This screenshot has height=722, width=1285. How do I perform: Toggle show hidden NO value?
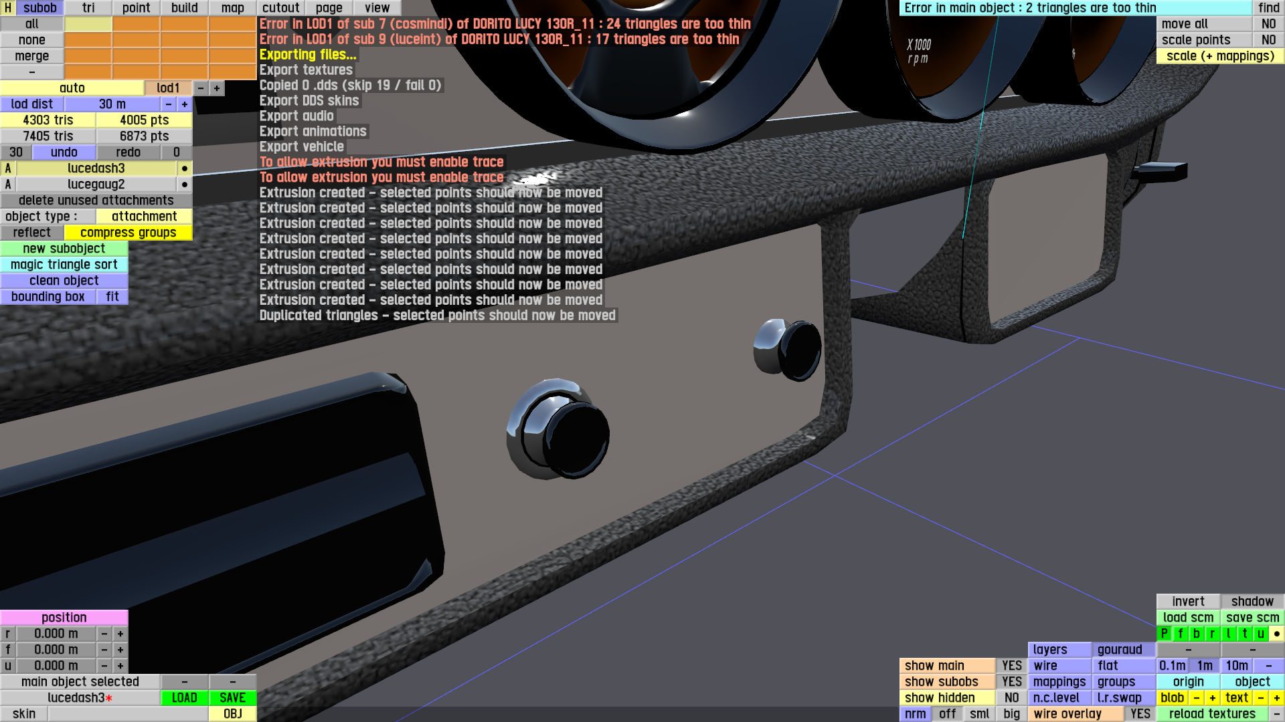pos(1012,698)
